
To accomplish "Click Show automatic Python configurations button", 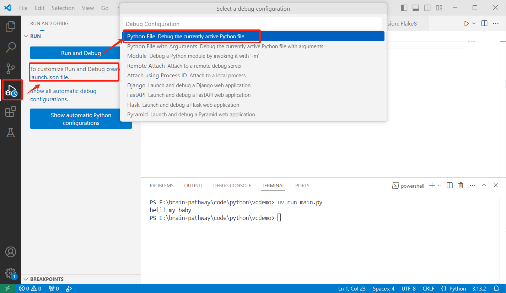I will [x=81, y=119].
